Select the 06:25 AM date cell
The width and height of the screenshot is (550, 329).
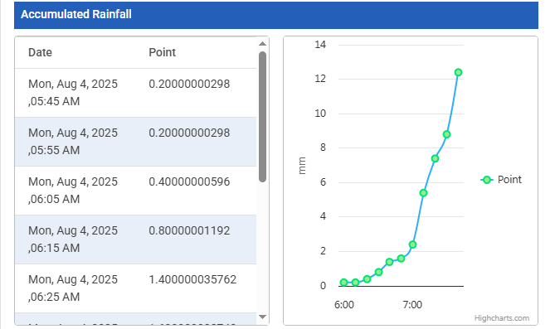[73, 288]
